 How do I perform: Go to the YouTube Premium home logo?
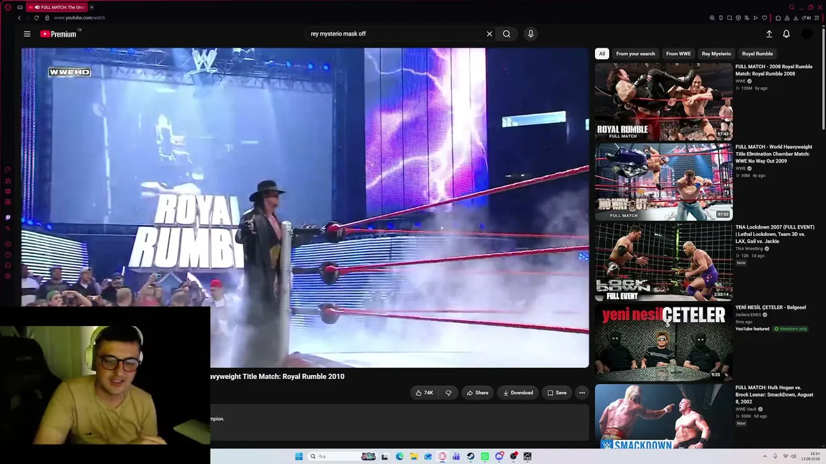pos(59,34)
